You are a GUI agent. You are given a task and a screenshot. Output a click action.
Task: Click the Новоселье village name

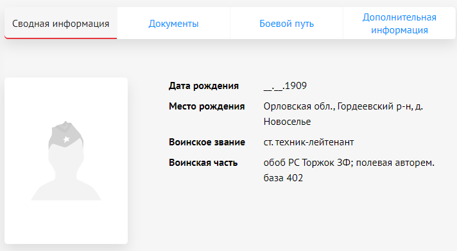287,122
